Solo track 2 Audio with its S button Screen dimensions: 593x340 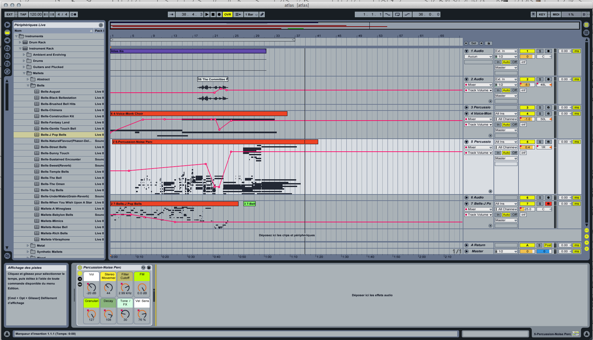540,79
